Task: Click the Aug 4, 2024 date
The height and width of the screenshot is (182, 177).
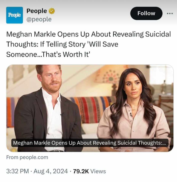Action: click(51, 171)
